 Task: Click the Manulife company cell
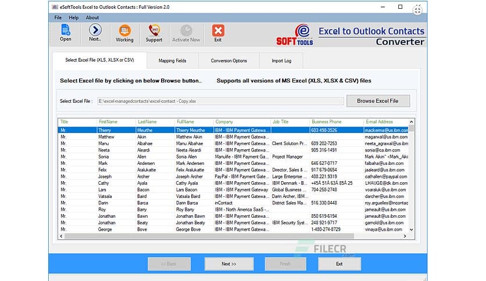click(x=242, y=157)
